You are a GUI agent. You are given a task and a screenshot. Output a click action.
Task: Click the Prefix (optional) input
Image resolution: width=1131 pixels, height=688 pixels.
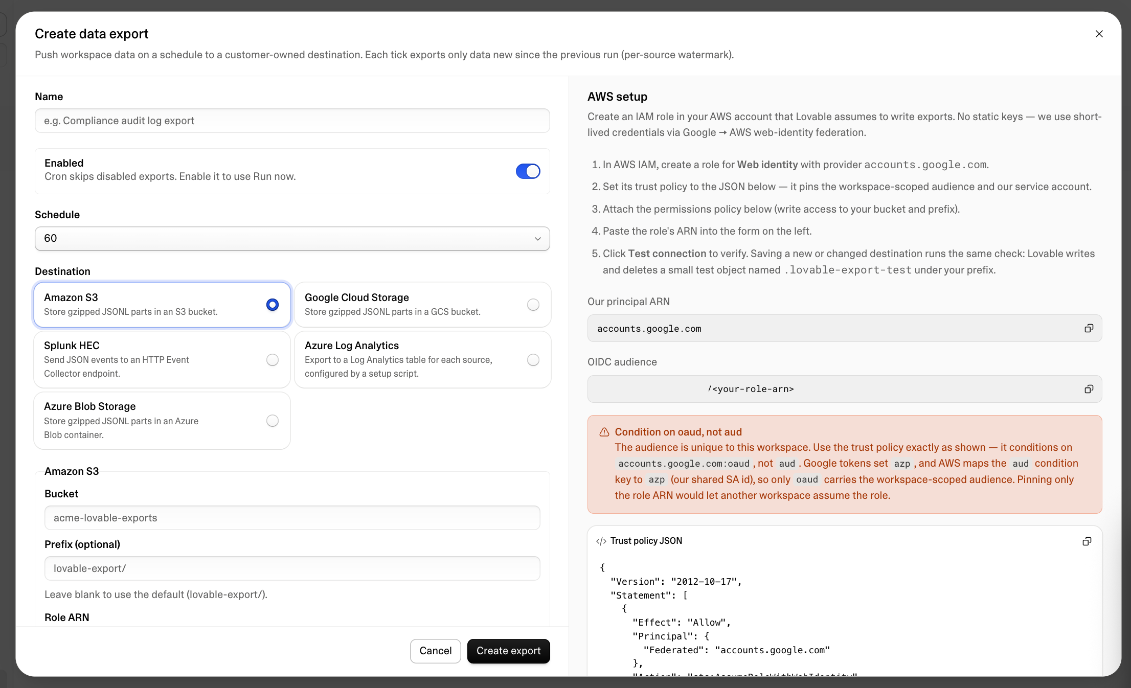(292, 568)
